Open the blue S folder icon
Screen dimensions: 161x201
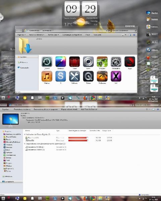pyautogui.click(x=61, y=76)
